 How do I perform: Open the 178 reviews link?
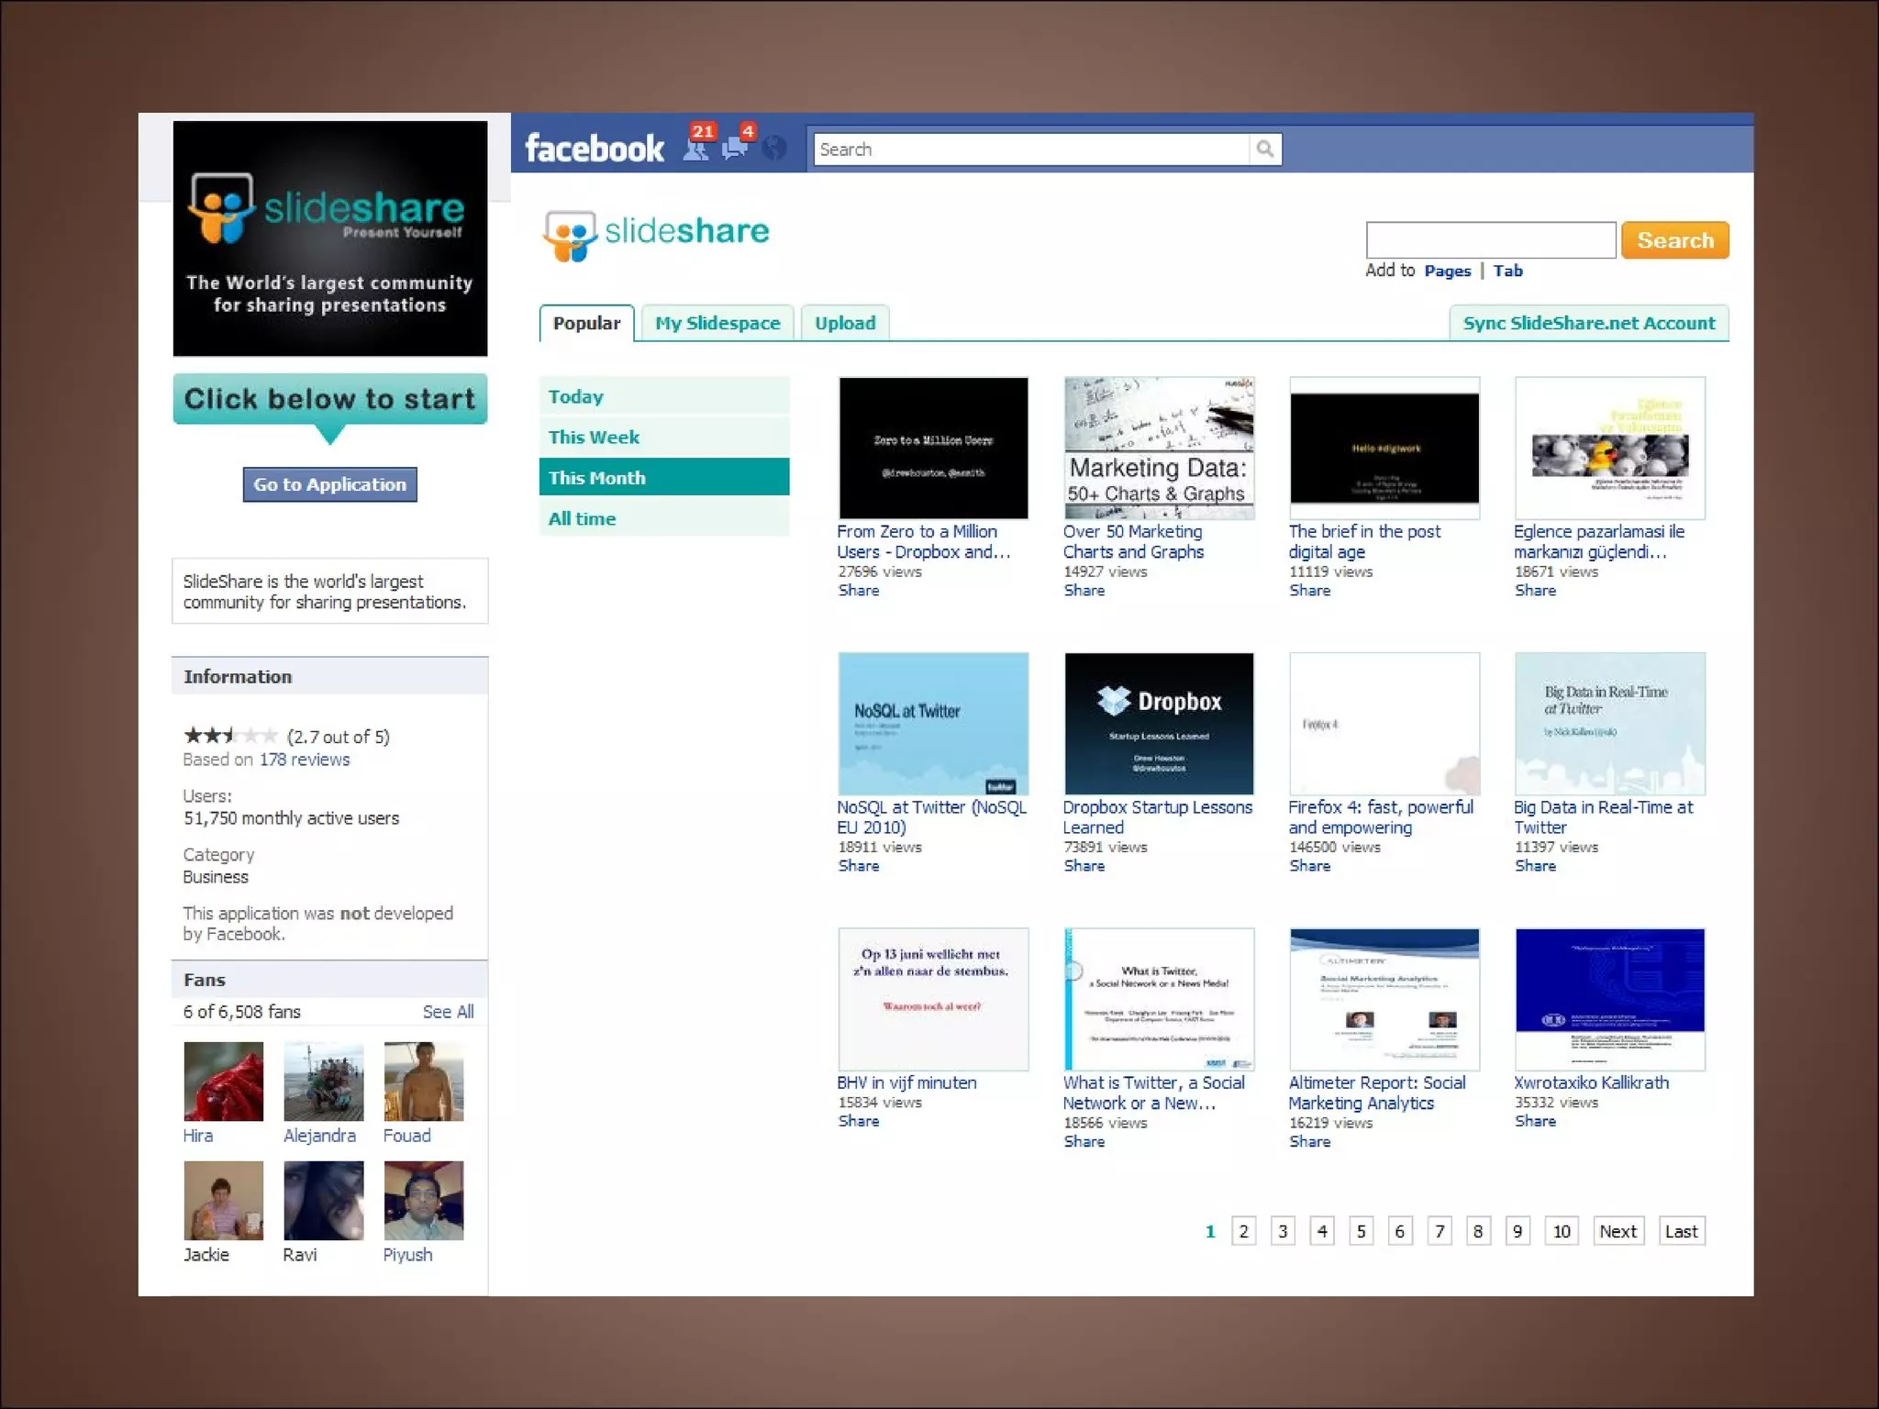(304, 760)
